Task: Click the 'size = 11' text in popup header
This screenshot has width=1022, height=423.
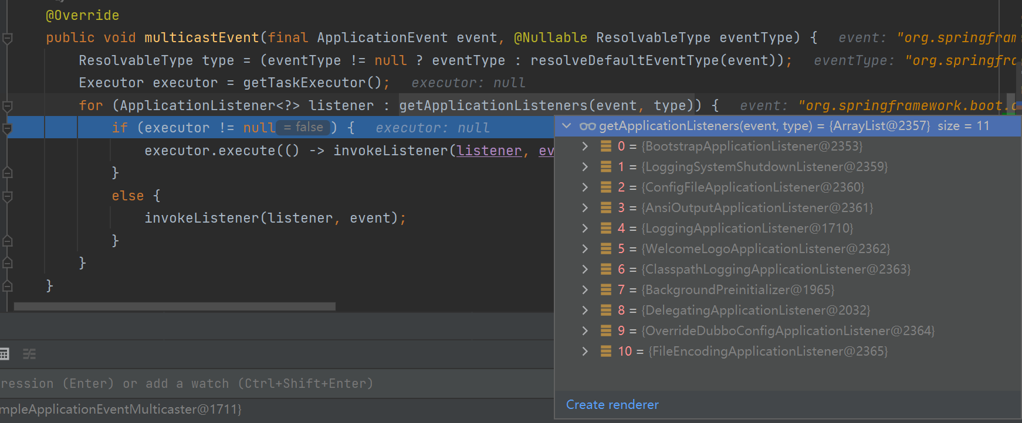Action: tap(963, 126)
